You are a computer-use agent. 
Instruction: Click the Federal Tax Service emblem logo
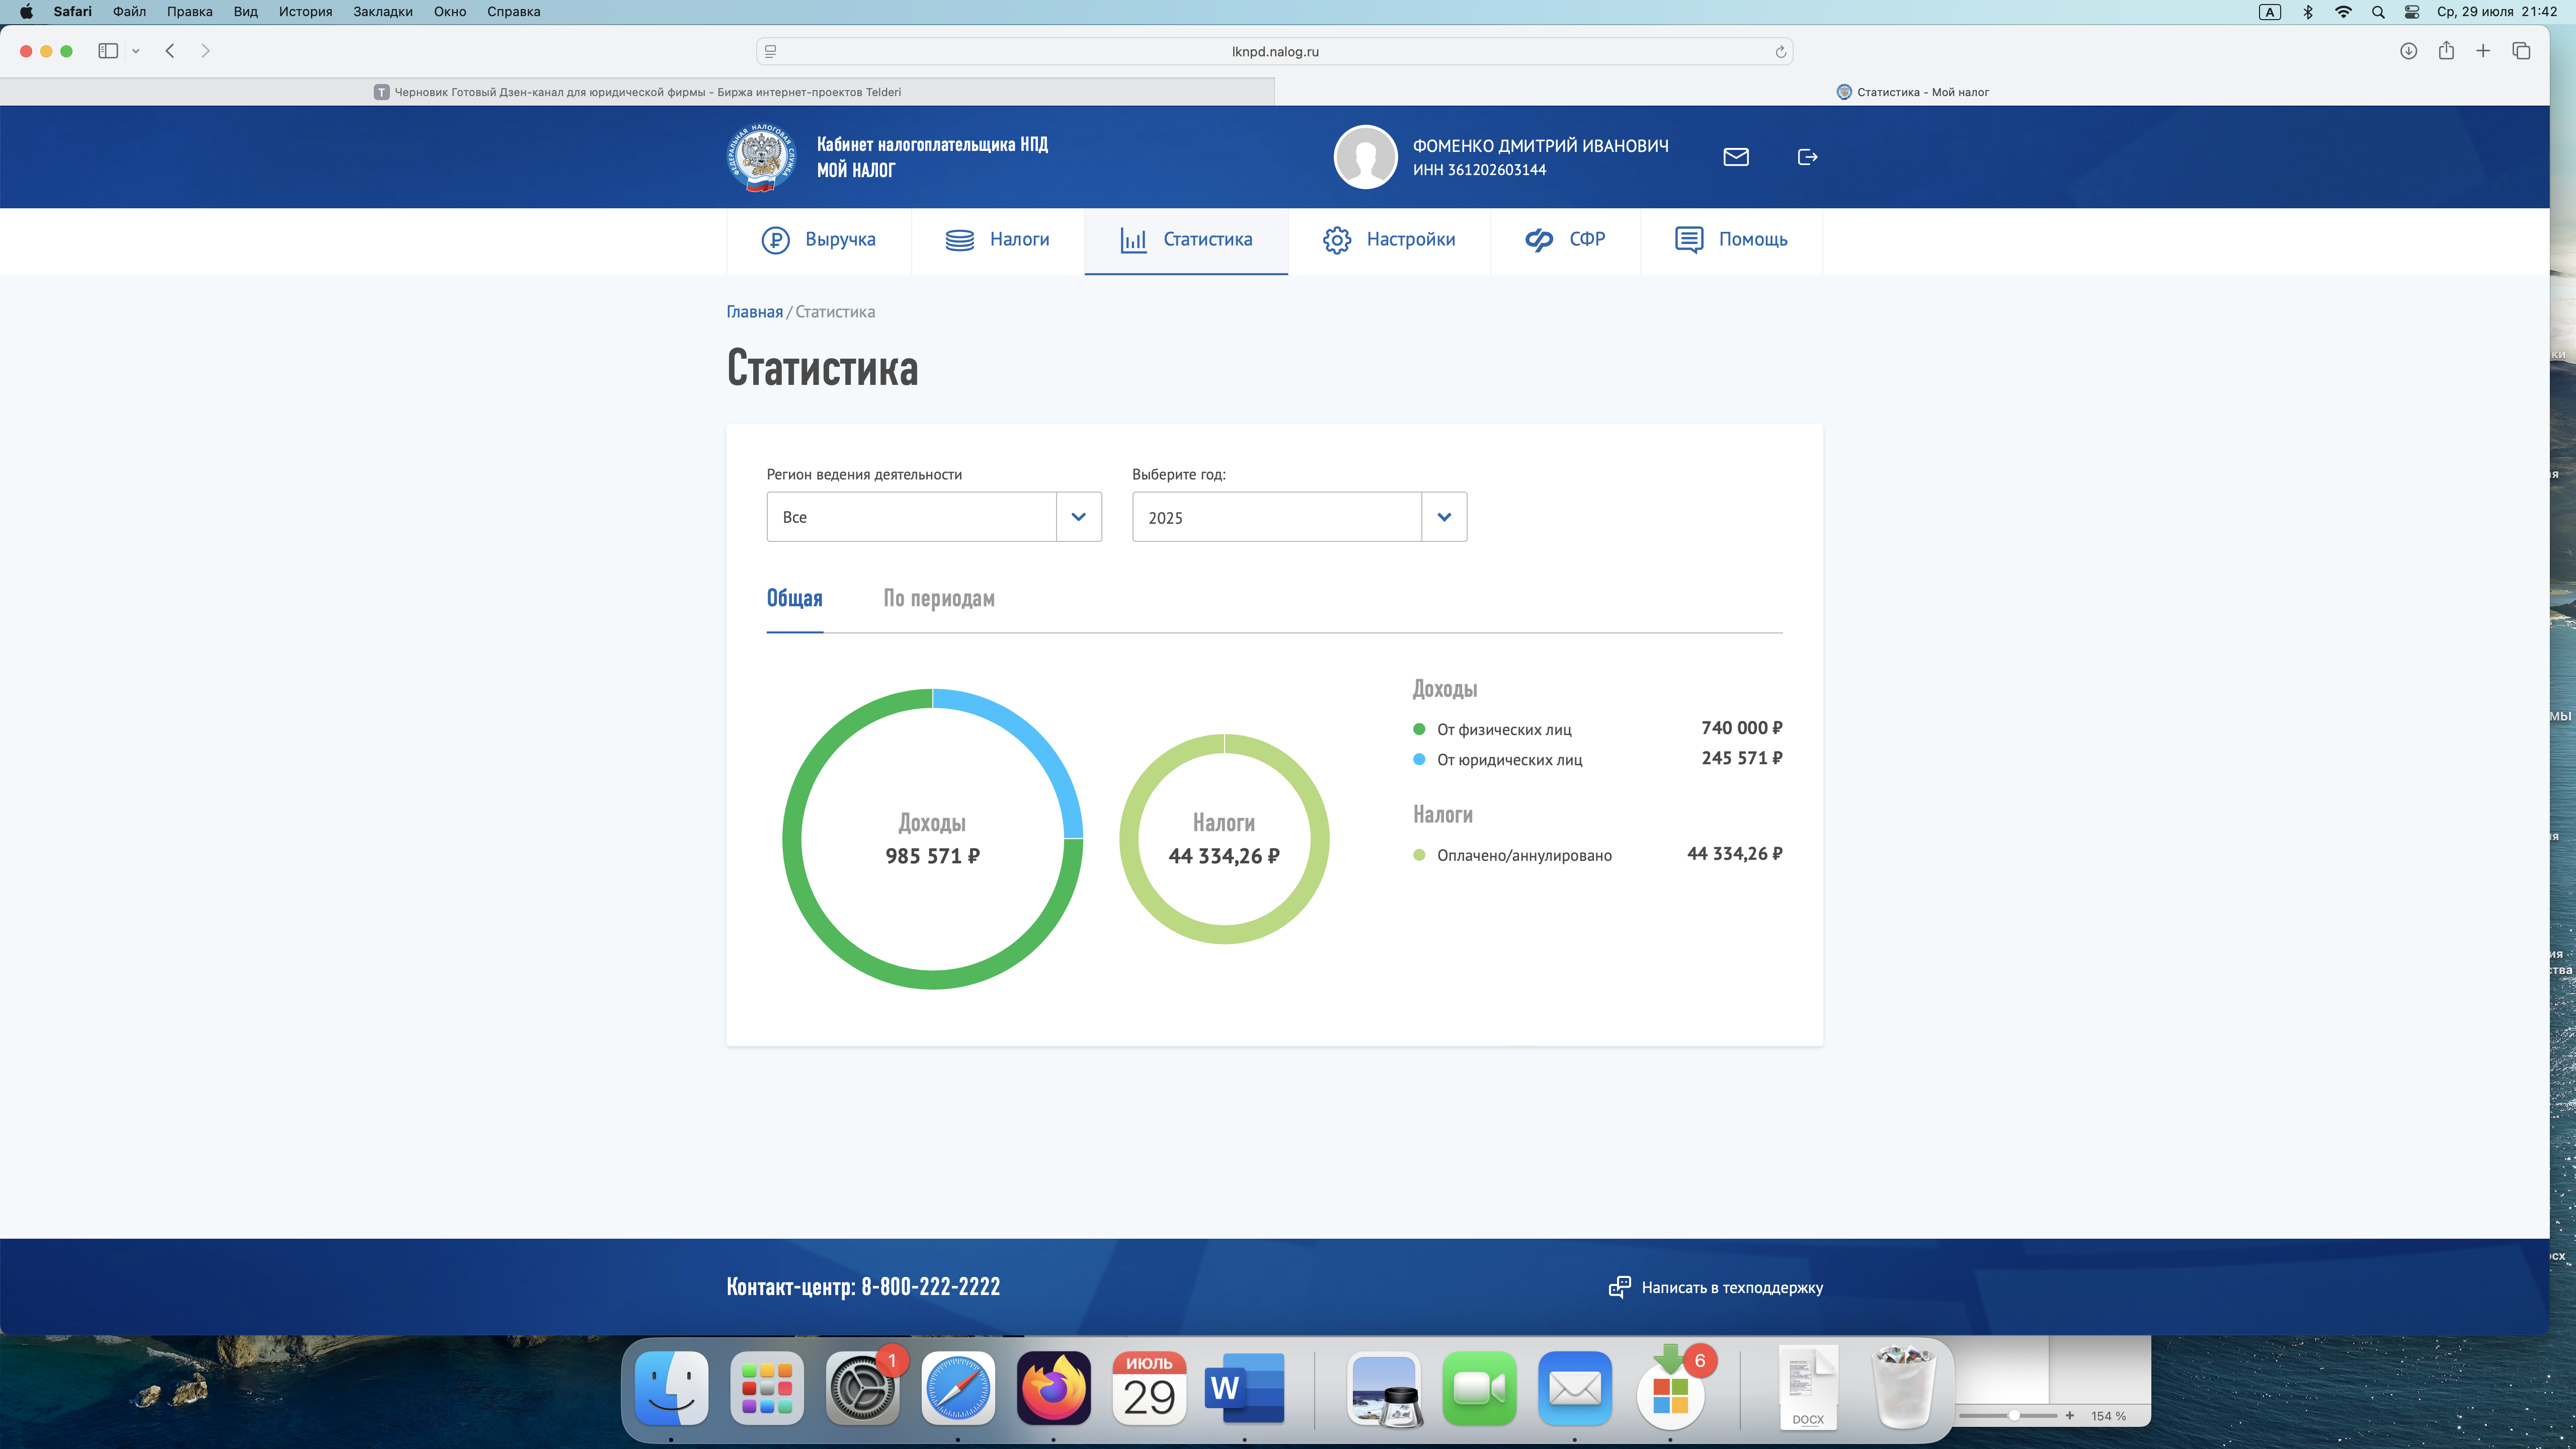tap(761, 157)
